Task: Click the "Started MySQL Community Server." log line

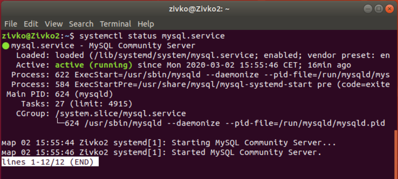Action: coord(246,152)
